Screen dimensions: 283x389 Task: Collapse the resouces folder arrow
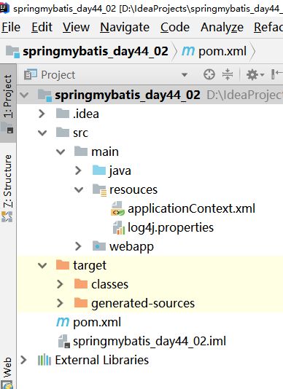click(79, 190)
